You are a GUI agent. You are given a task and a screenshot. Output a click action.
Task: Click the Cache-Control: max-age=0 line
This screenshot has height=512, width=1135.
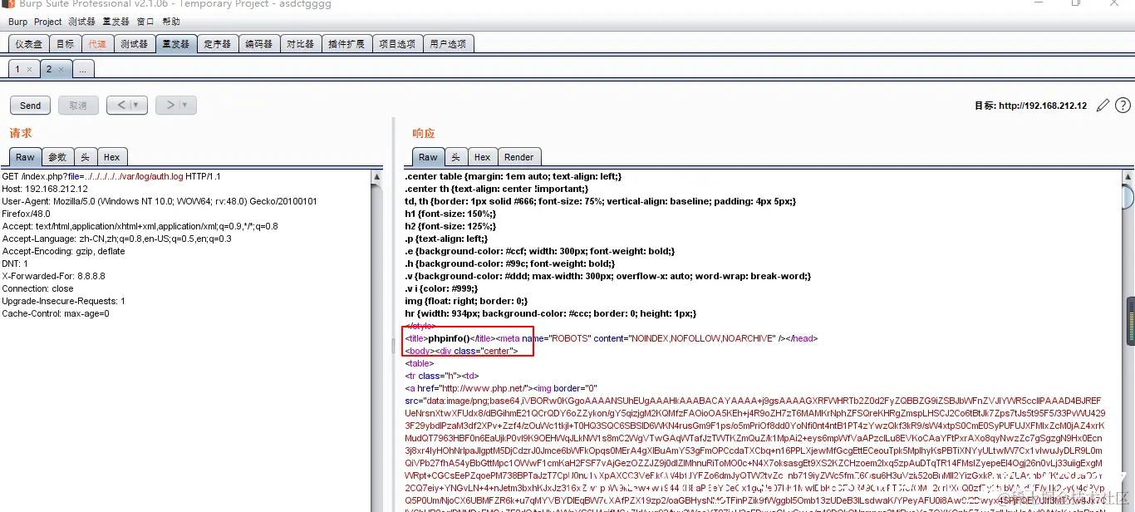(x=56, y=313)
